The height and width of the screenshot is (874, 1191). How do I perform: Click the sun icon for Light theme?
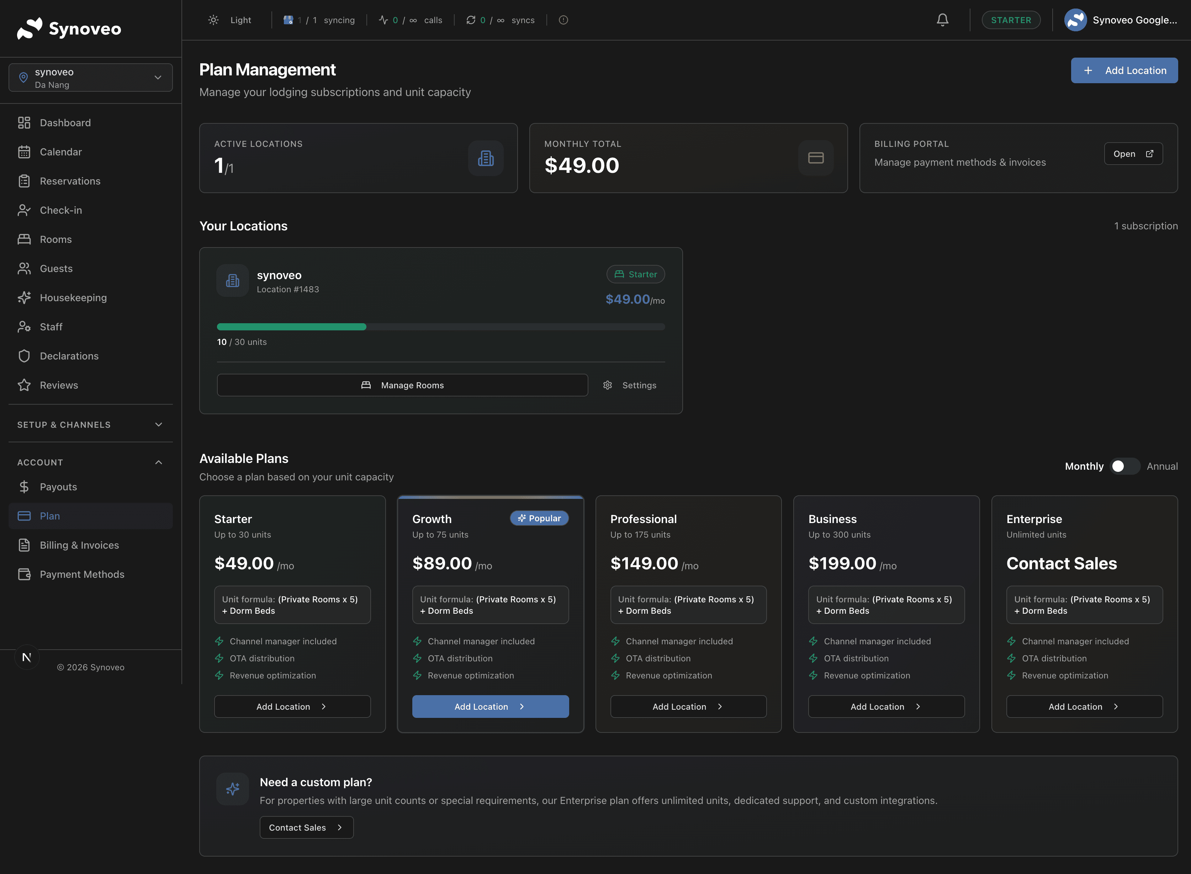tap(213, 20)
